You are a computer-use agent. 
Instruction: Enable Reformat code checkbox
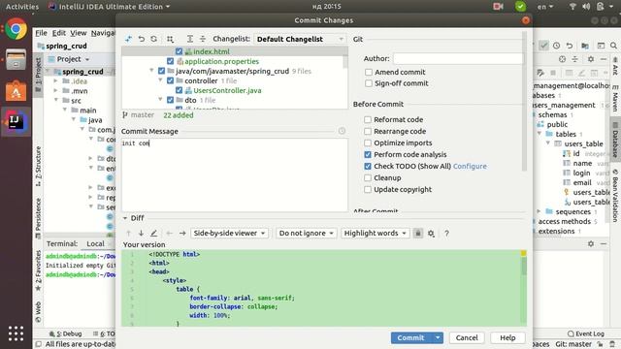click(368, 119)
